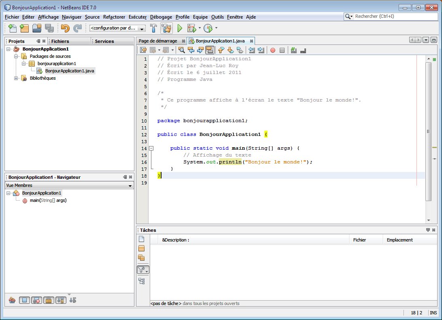
Task: Open an existing project via toolbar icon
Action: tap(37, 28)
